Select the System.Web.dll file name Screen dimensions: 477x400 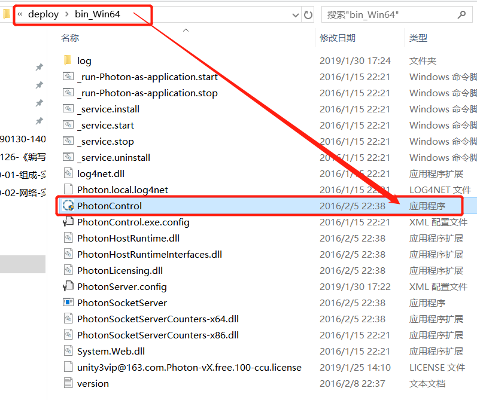(111, 352)
